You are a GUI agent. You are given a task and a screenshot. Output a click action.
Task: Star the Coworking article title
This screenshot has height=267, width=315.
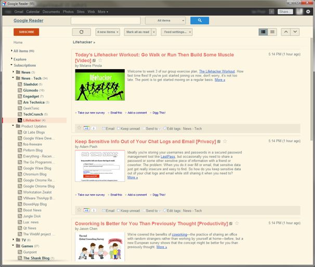tap(237, 223)
